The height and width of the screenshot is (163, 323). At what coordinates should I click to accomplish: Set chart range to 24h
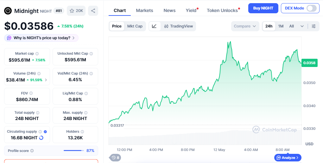269,26
